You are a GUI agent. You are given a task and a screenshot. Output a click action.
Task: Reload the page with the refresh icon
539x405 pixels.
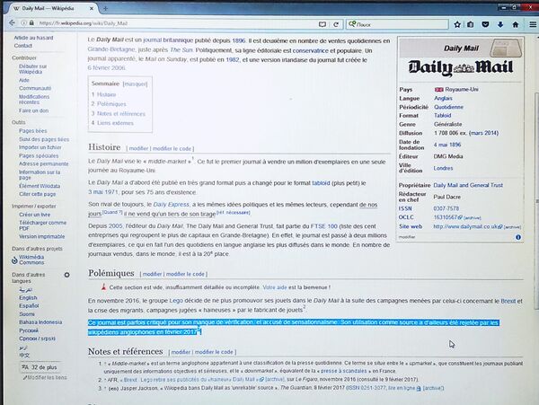pos(336,24)
